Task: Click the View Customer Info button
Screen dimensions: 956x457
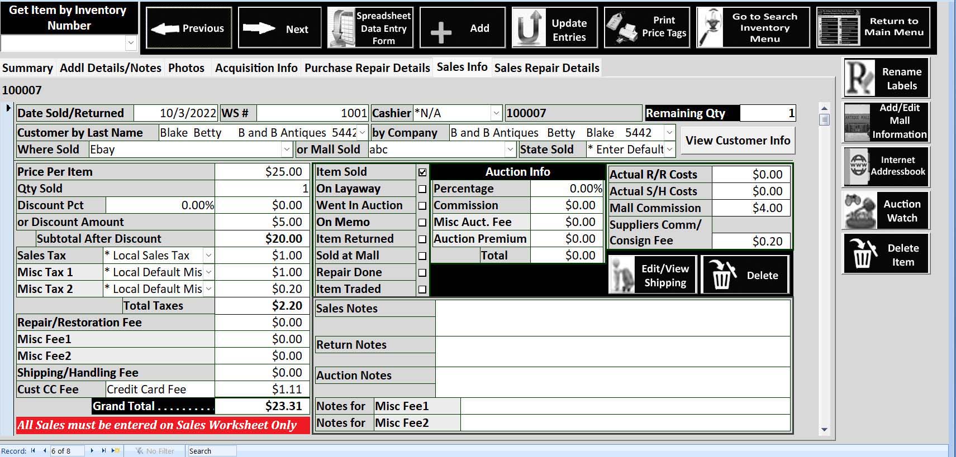Action: (x=738, y=141)
